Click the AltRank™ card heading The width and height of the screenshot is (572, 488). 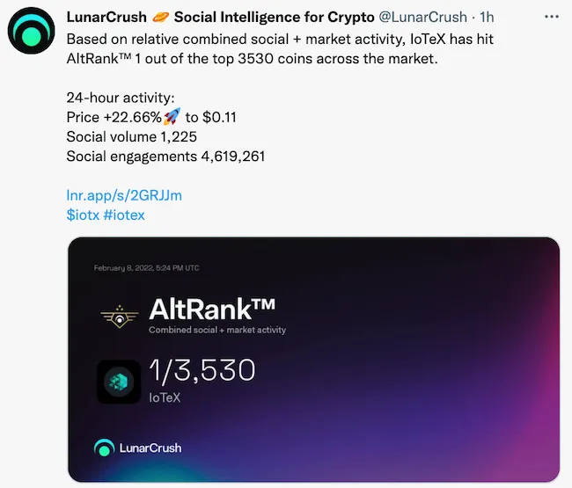pyautogui.click(x=212, y=309)
